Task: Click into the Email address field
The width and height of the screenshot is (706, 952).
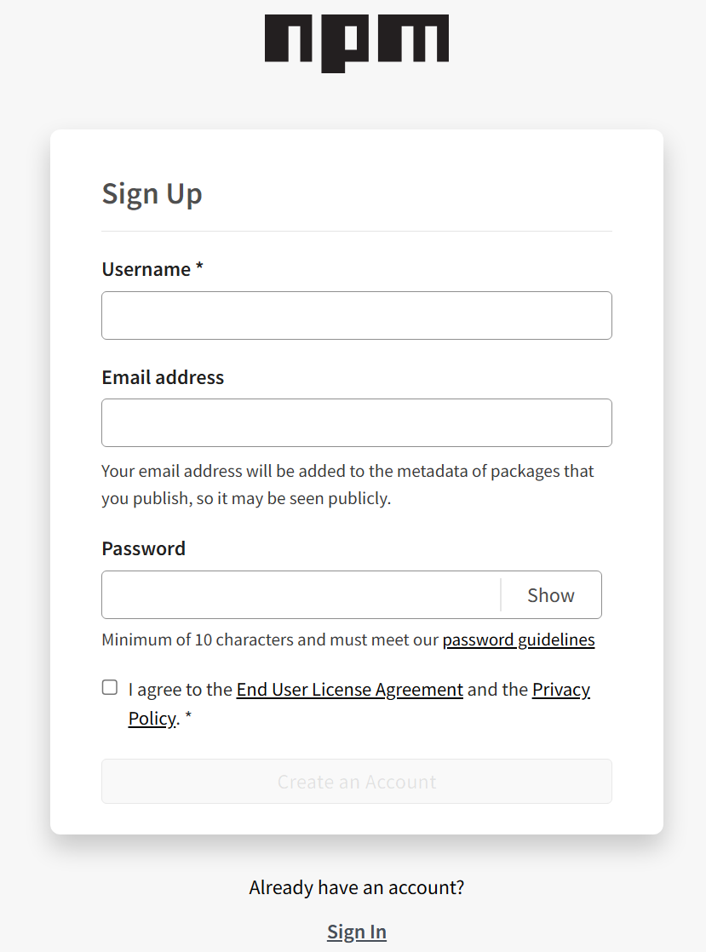Action: (356, 422)
